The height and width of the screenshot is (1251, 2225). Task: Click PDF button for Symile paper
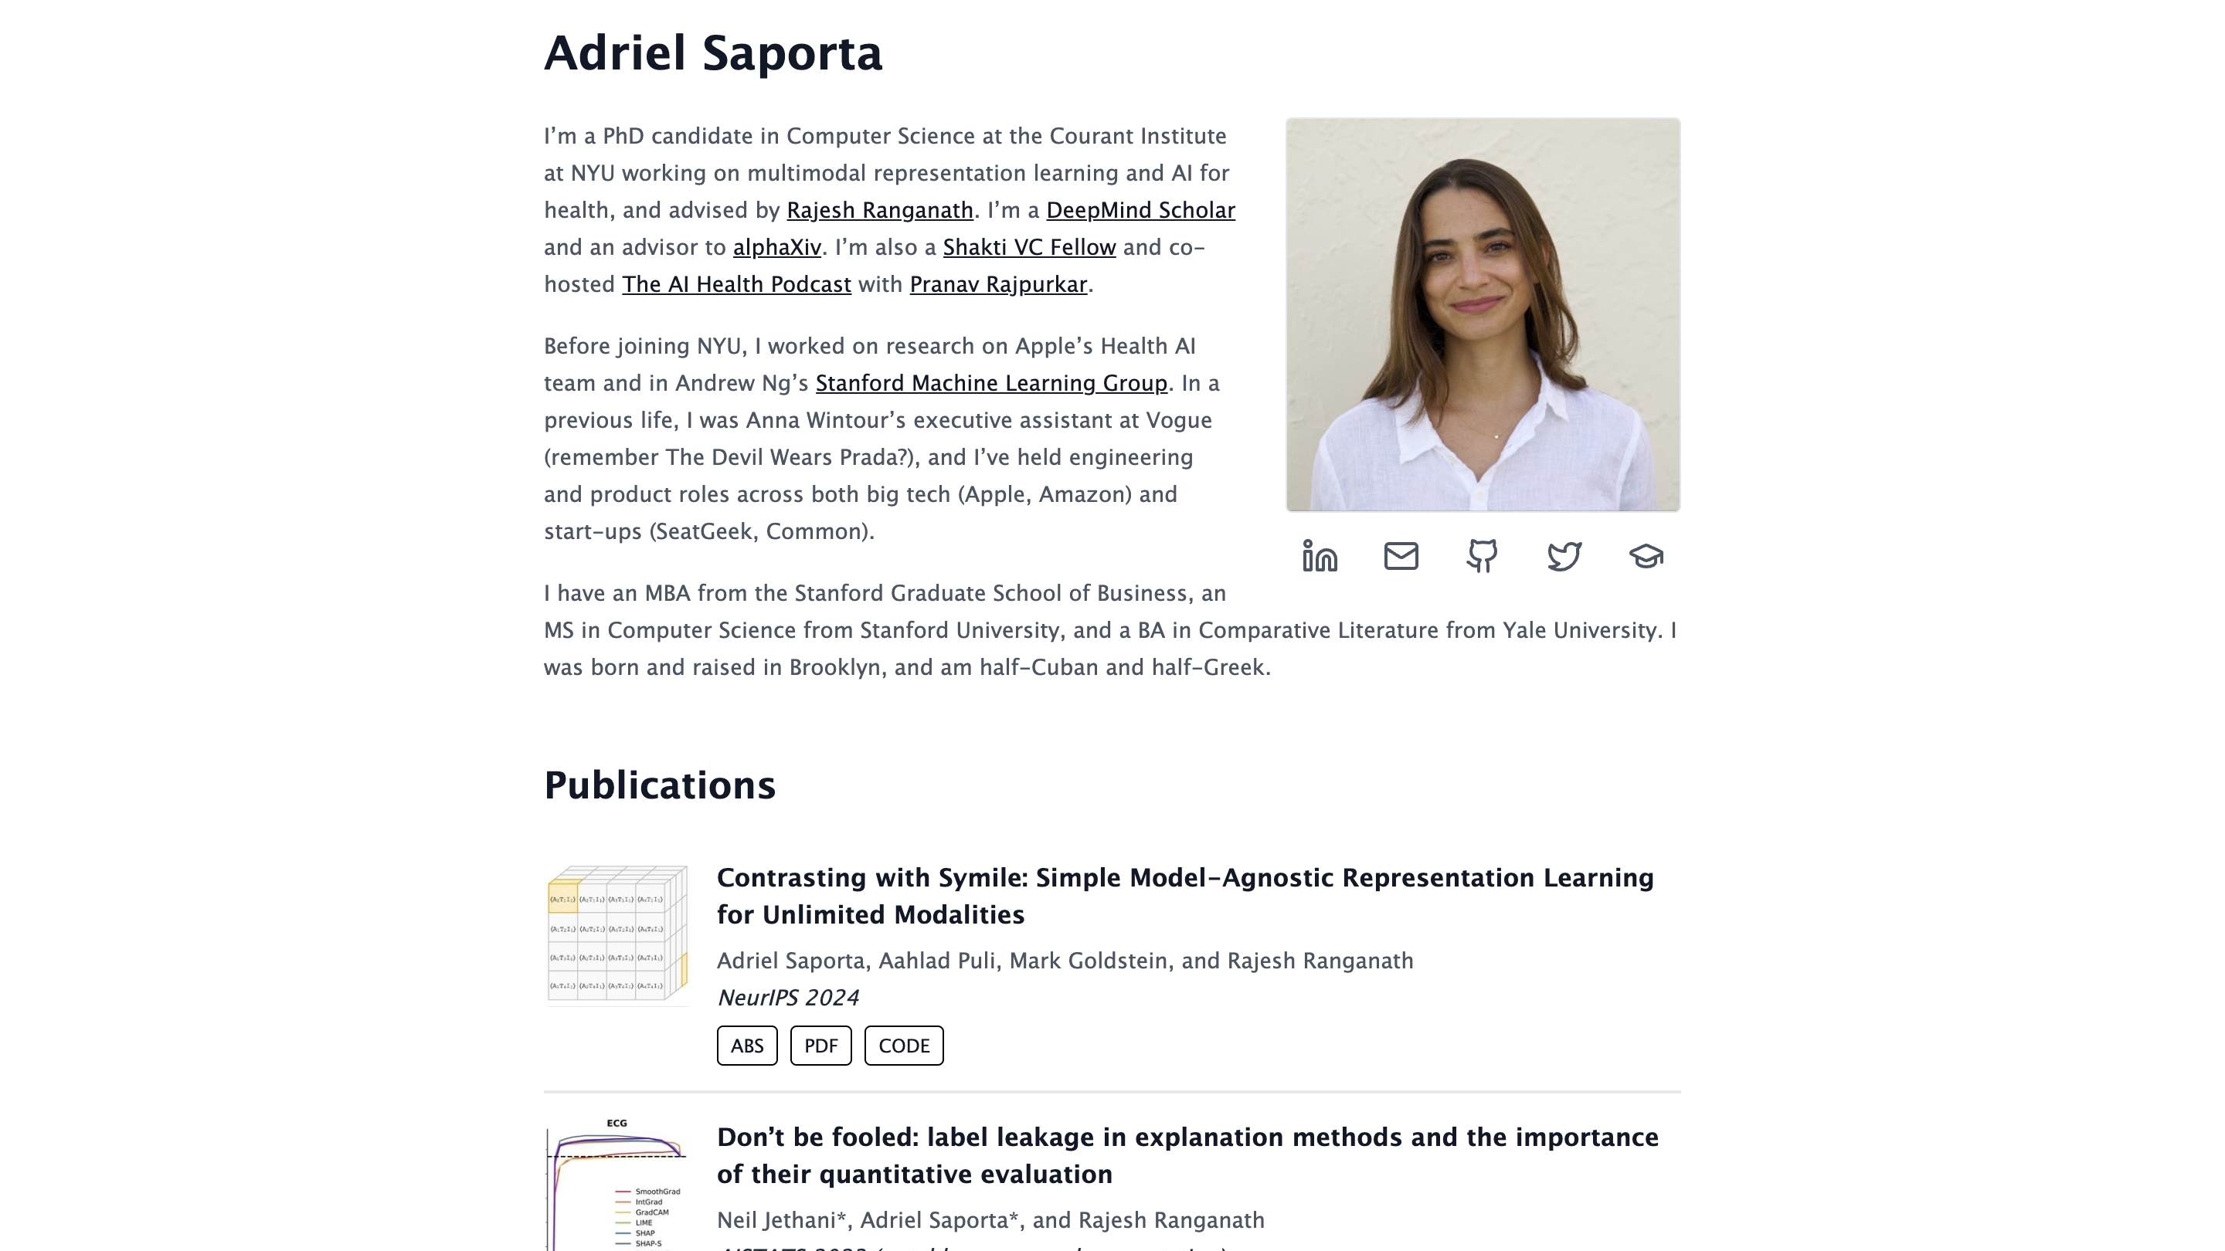click(820, 1046)
